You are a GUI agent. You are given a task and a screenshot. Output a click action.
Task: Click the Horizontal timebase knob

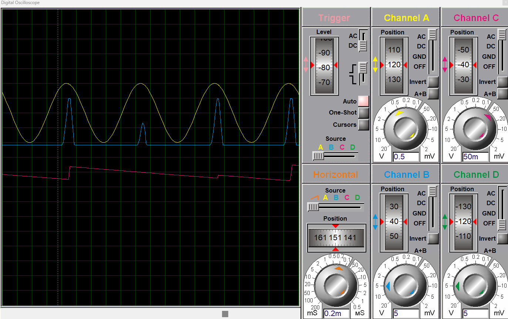[x=336, y=286]
